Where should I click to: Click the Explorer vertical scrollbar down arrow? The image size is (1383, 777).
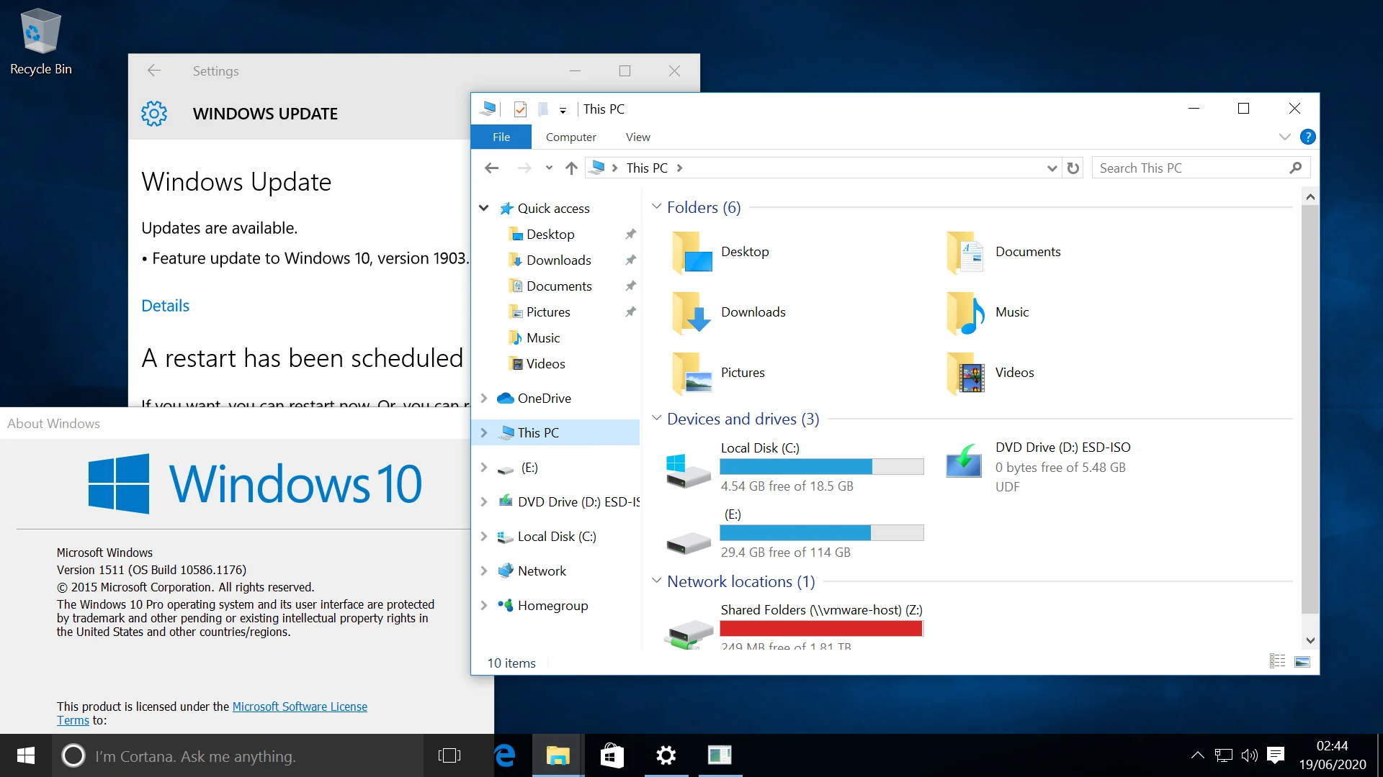(x=1310, y=640)
